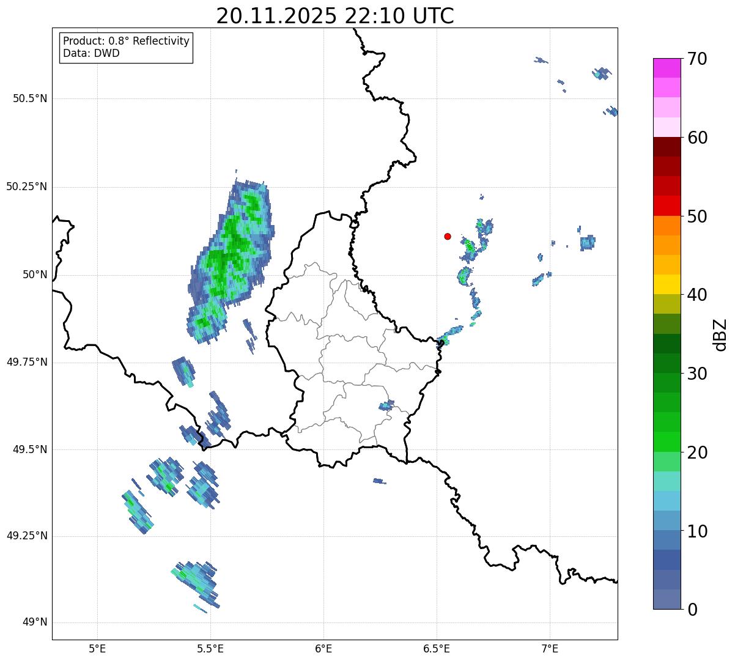This screenshot has height=661, width=735.
Task: Click the "Product: 0.8° Reflectivity" label
Action: click(127, 41)
